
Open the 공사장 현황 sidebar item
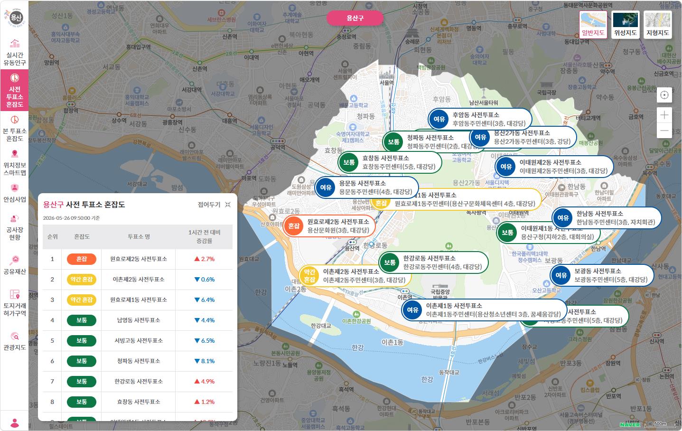(14, 227)
